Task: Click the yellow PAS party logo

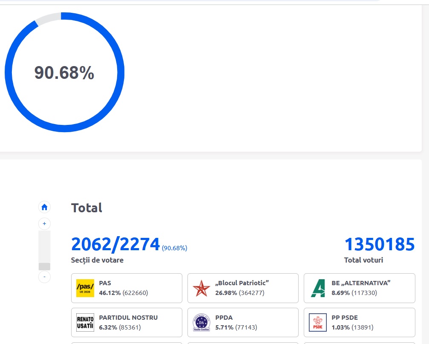Action: click(x=85, y=288)
